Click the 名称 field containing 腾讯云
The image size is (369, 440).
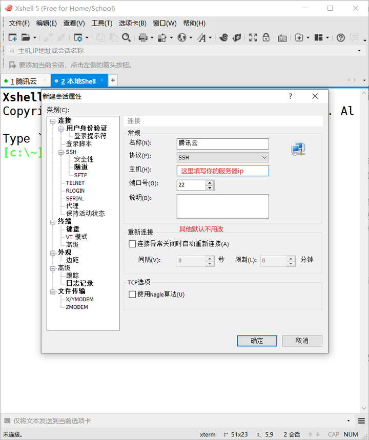tap(223, 143)
